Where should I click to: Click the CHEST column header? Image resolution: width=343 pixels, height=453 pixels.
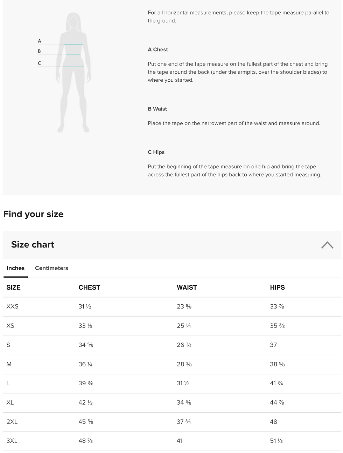89,288
